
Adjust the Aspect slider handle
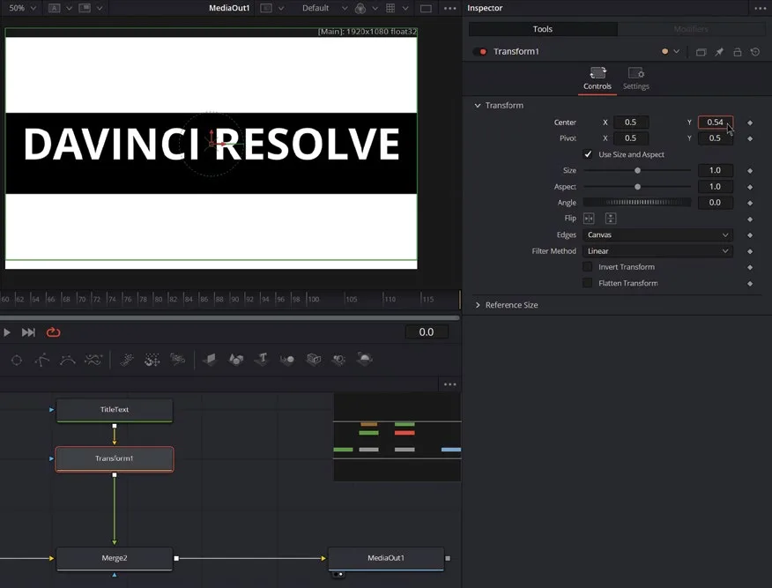pos(637,187)
